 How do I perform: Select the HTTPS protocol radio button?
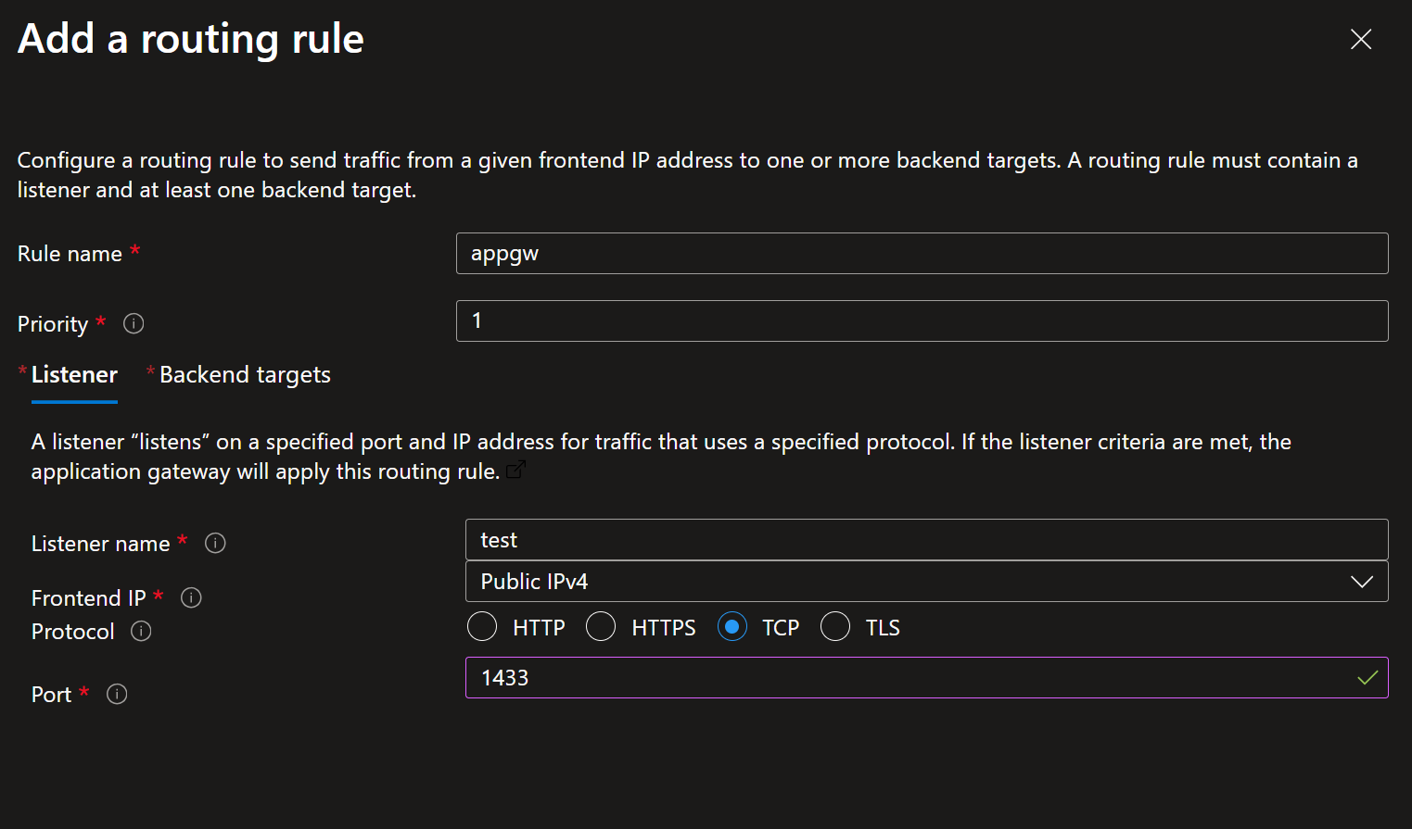tap(600, 626)
